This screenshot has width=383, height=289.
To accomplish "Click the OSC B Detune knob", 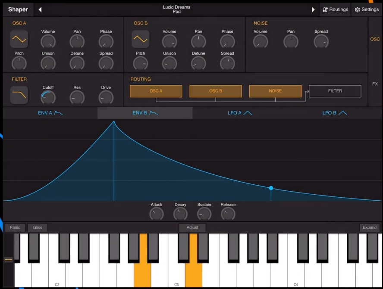I will 198,63.
